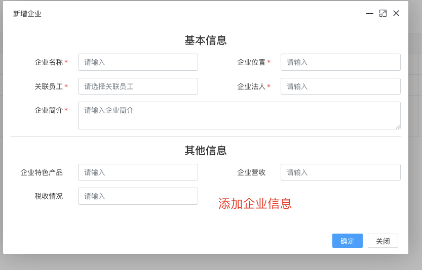Viewport: 422px width, 270px height.
Task: Minimize the 新增企业 dialog
Action: click(369, 14)
